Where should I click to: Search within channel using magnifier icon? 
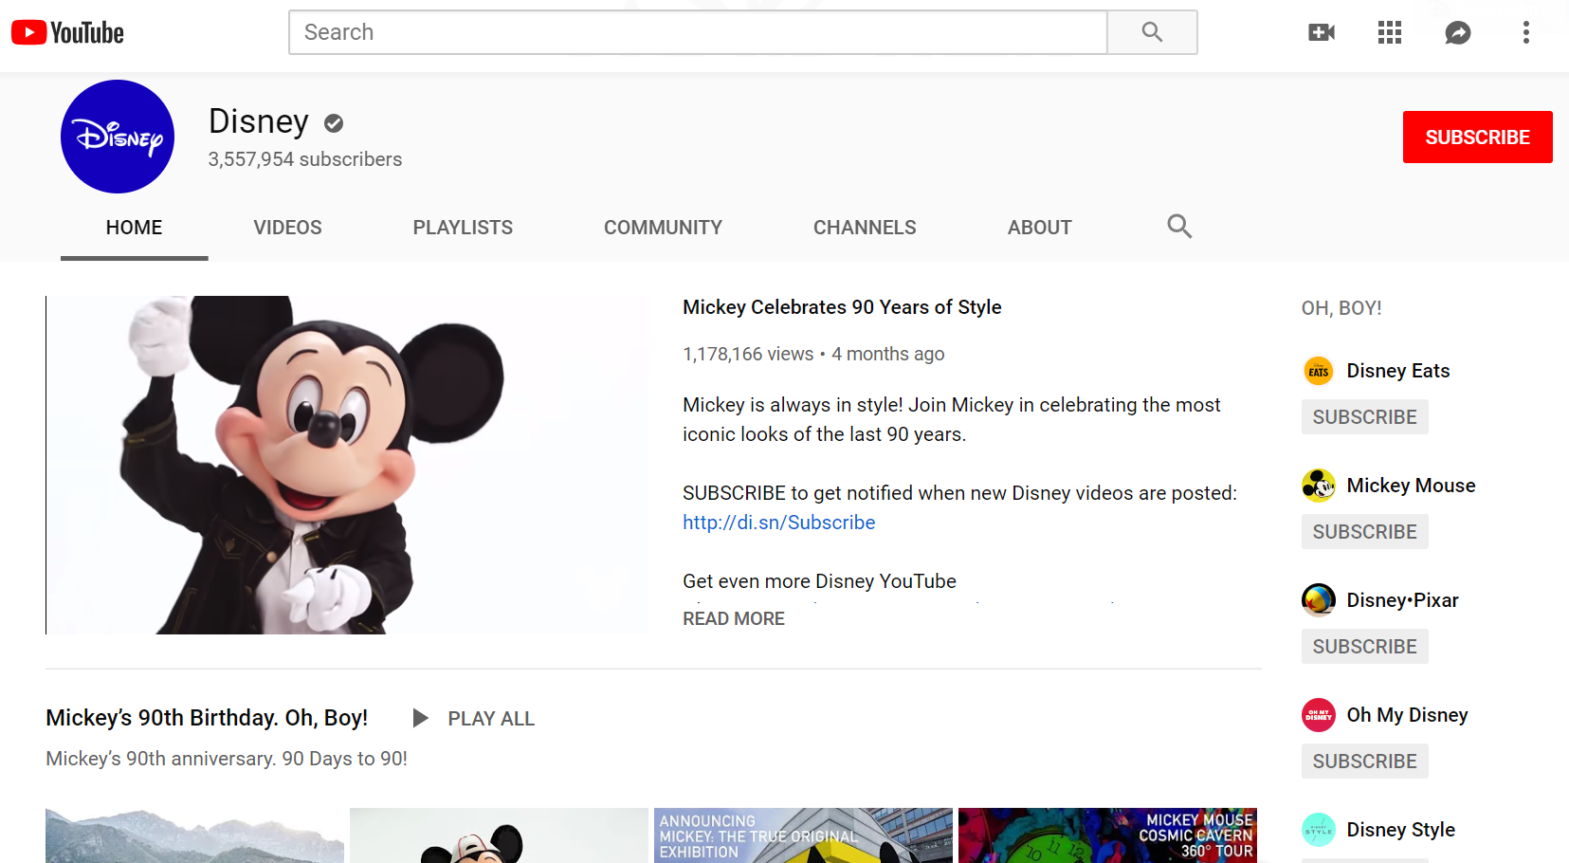click(x=1179, y=226)
